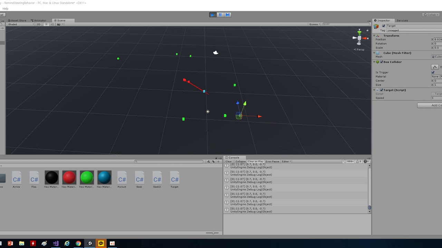The width and height of the screenshot is (442, 248).
Task: Disable the Box Collider component checkbox
Action: (382, 62)
